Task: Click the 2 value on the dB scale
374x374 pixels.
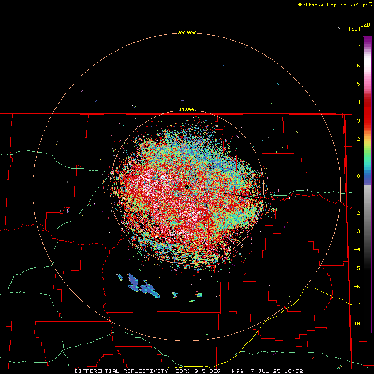Action: [359, 139]
